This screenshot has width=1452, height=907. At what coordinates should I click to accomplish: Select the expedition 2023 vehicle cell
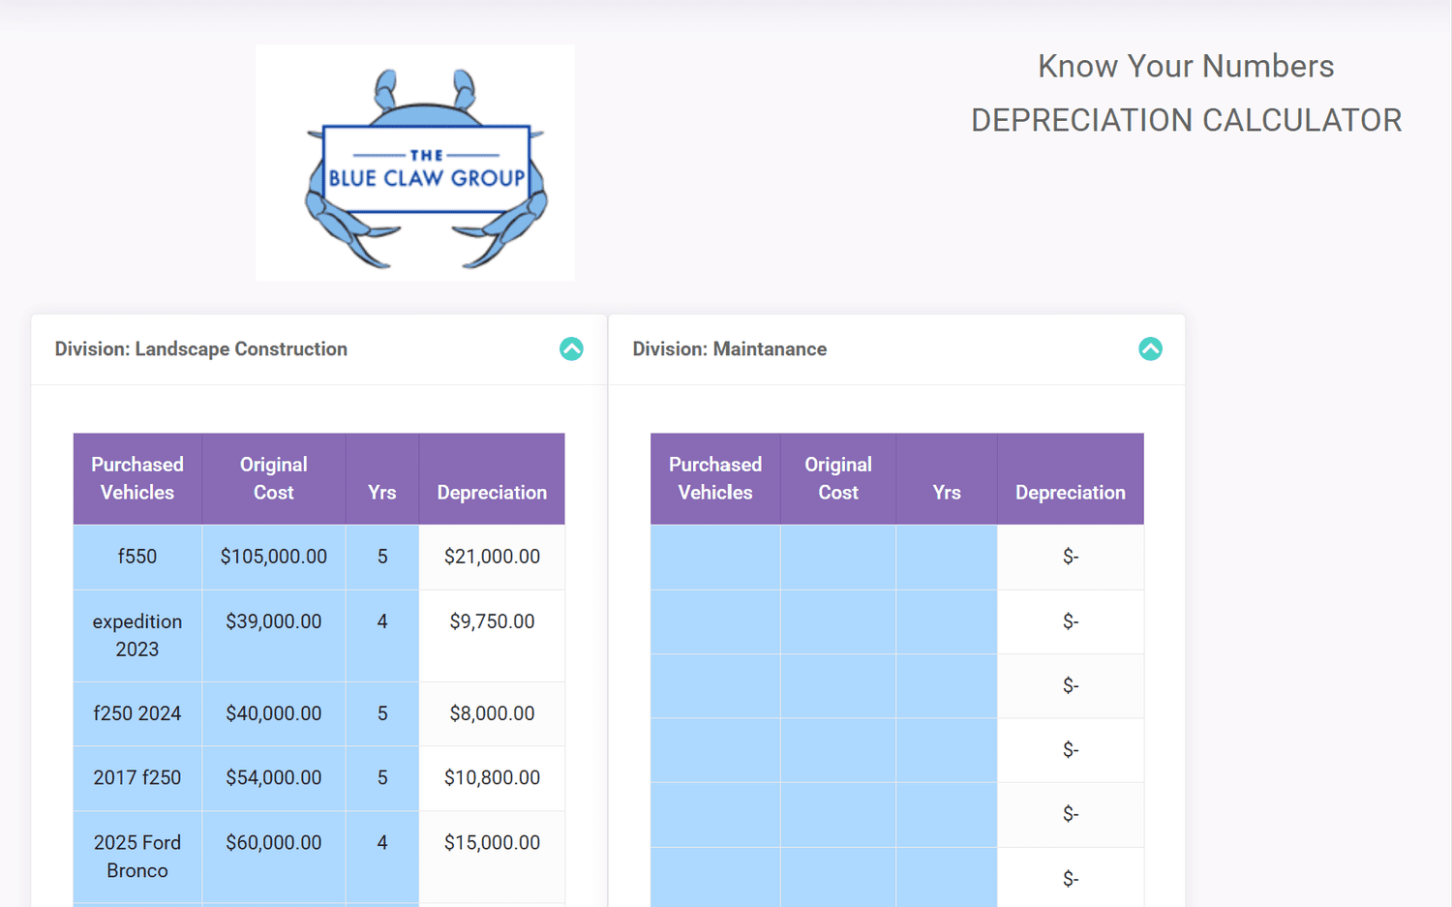point(137,635)
